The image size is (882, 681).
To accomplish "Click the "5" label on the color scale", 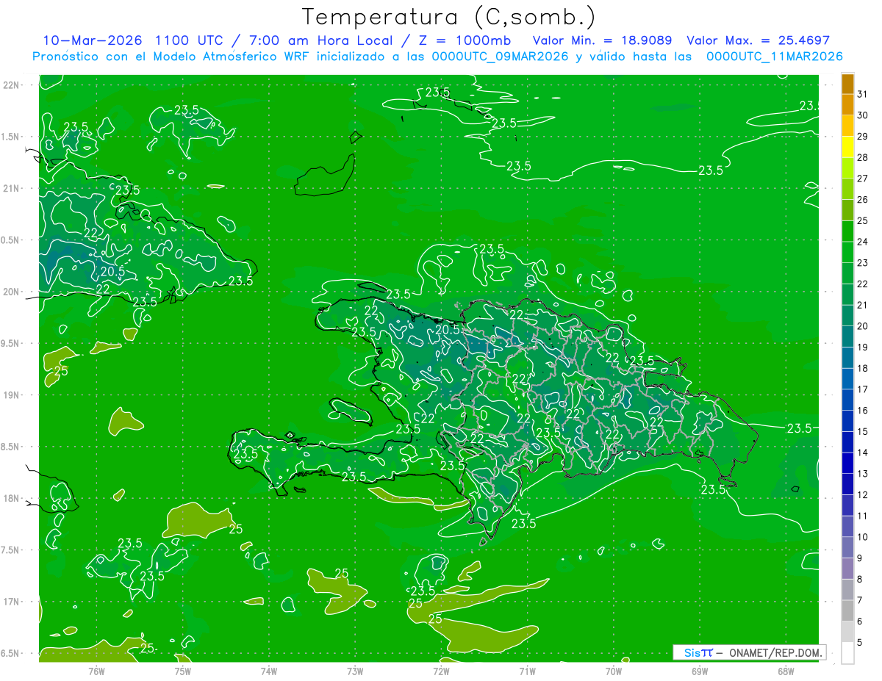I will click(860, 643).
